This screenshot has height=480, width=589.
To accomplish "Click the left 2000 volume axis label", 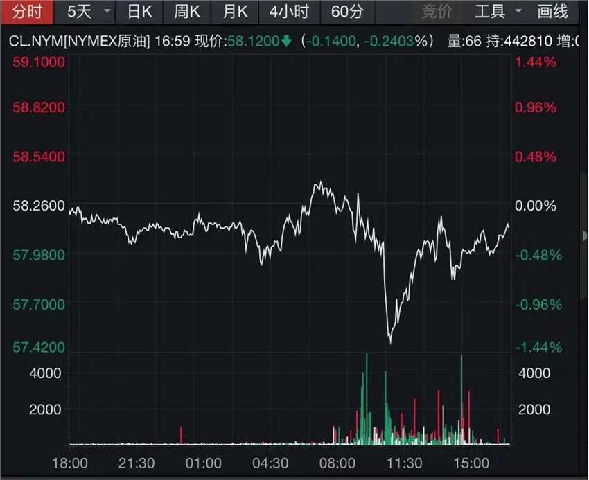I will [45, 409].
